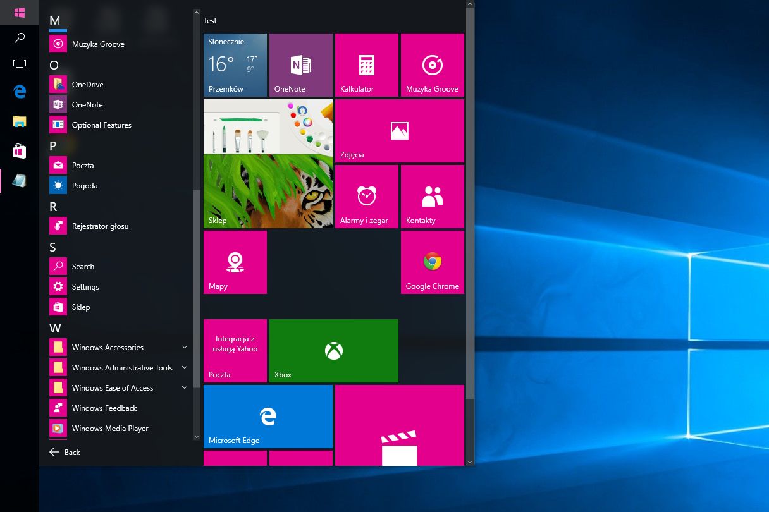
Task: Open Muzyka Groove from the app list
Action: 120,44
